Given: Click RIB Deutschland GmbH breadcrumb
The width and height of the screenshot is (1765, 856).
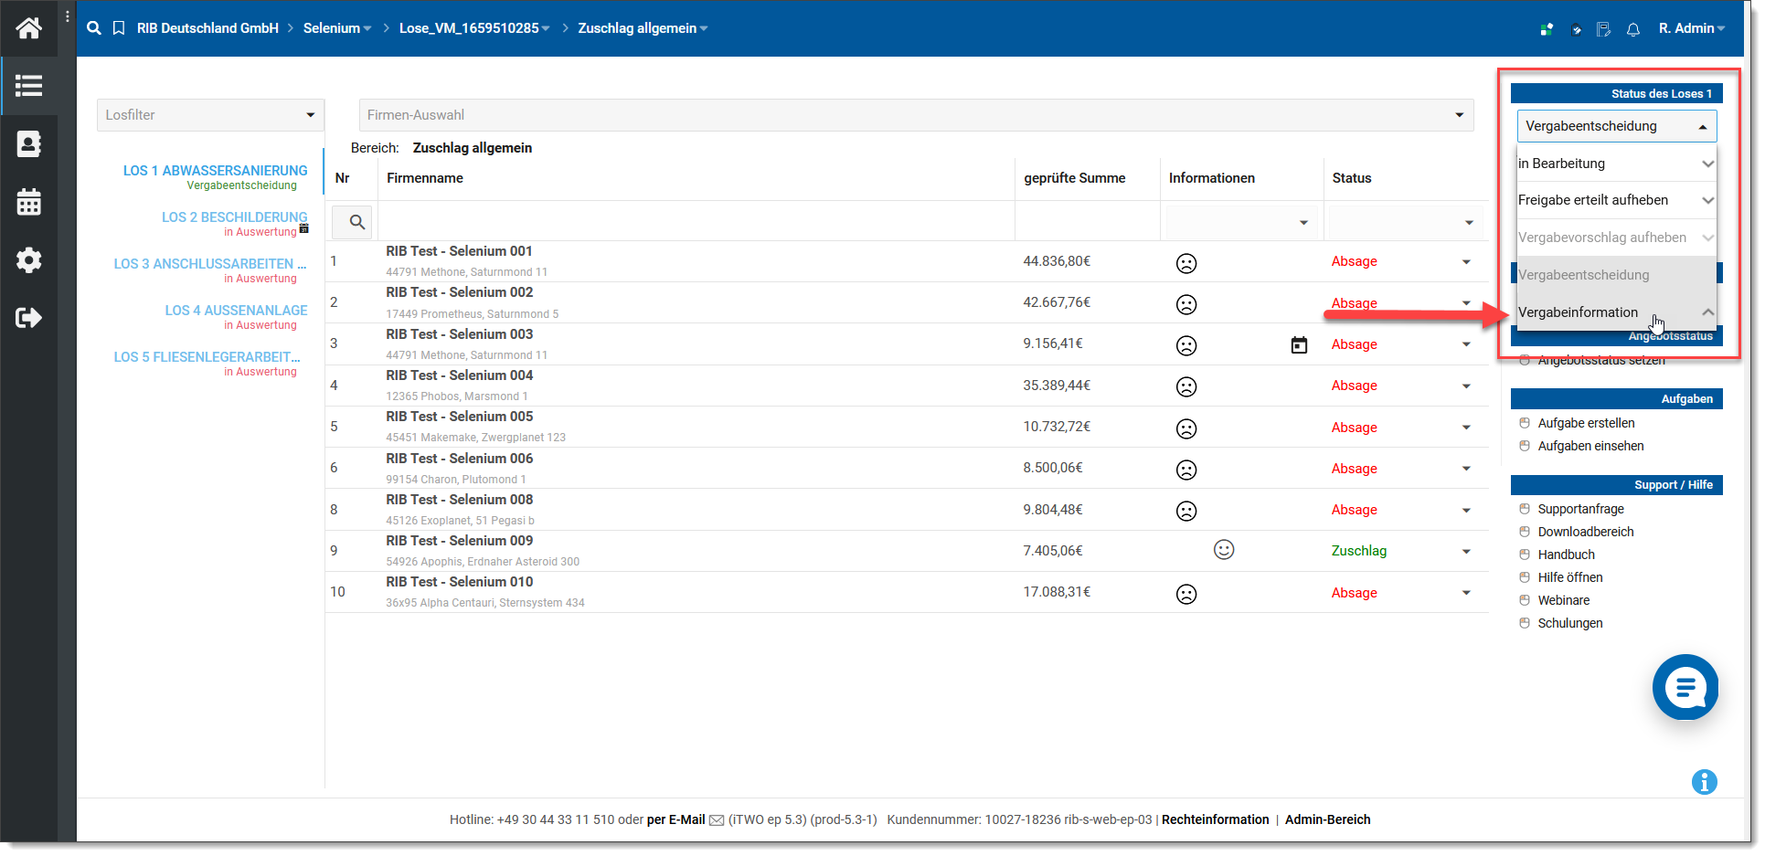Looking at the screenshot, I should pos(207,28).
